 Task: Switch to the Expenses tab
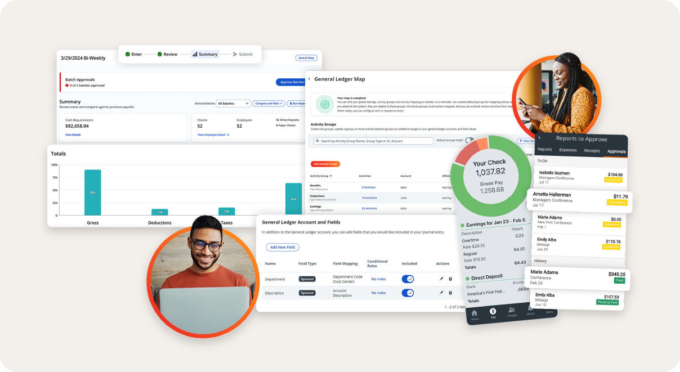point(567,150)
